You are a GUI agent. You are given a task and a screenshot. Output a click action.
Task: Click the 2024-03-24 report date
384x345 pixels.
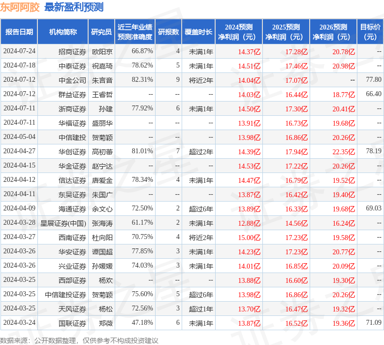click(19, 322)
